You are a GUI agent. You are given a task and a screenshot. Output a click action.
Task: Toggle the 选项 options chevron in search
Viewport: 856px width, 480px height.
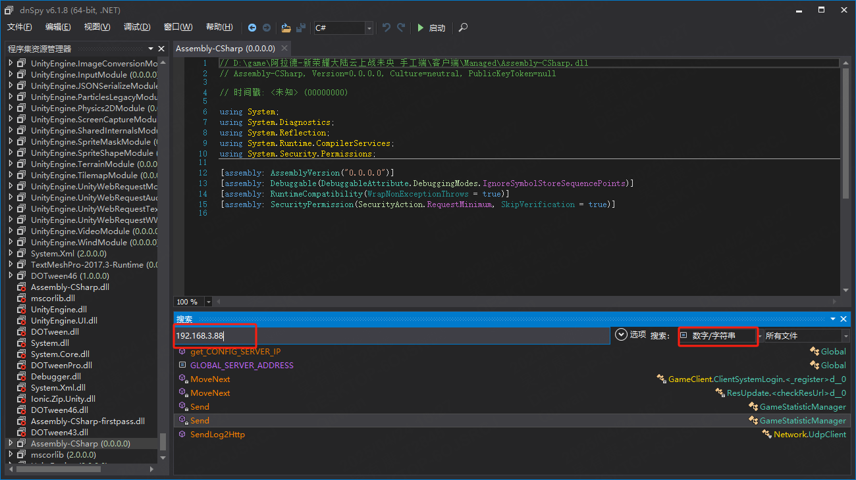pyautogui.click(x=621, y=335)
